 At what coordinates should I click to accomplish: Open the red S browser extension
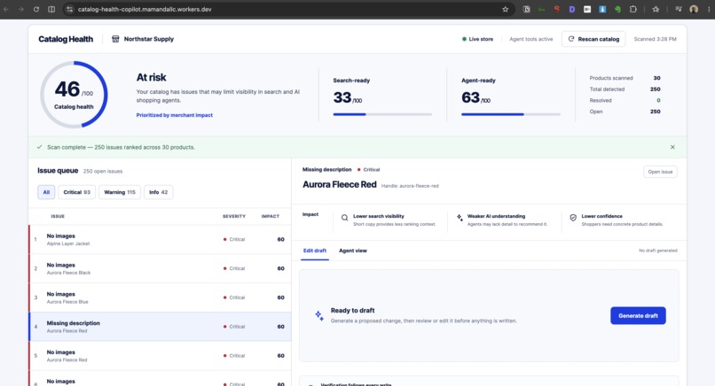pyautogui.click(x=557, y=9)
